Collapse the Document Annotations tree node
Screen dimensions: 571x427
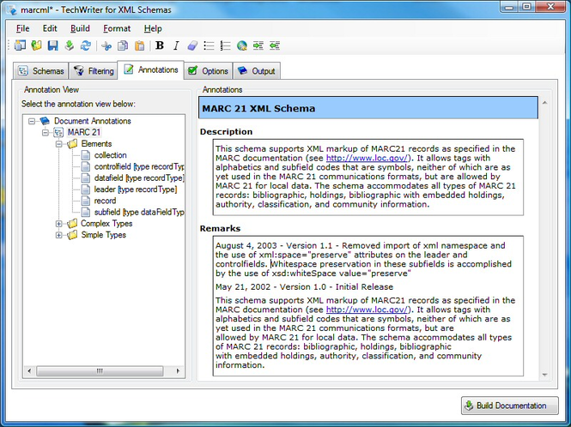(32, 121)
